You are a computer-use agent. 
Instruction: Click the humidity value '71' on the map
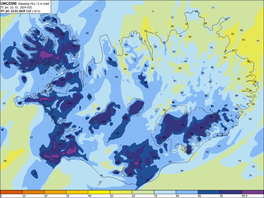(x=213, y=8)
